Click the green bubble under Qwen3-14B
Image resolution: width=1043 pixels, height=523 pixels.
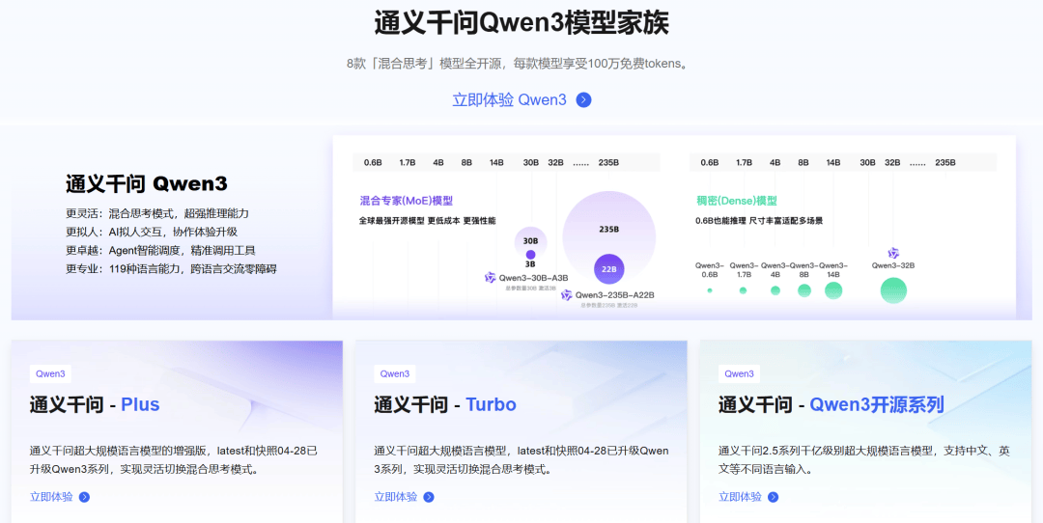[833, 290]
